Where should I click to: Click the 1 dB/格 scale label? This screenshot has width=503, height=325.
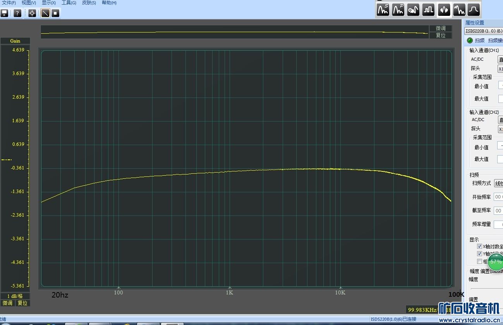click(15, 296)
